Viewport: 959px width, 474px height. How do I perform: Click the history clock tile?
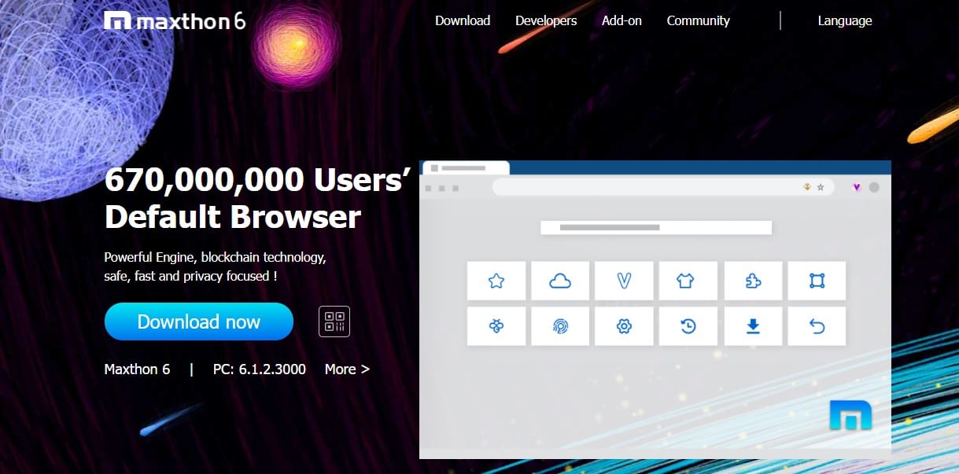coord(688,326)
